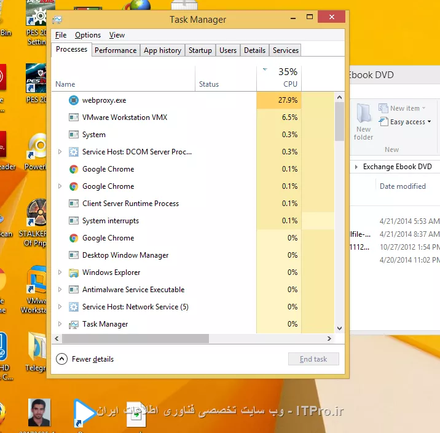The width and height of the screenshot is (440, 433).
Task: Collapse view with Fewer details arrow
Action: (x=61, y=359)
